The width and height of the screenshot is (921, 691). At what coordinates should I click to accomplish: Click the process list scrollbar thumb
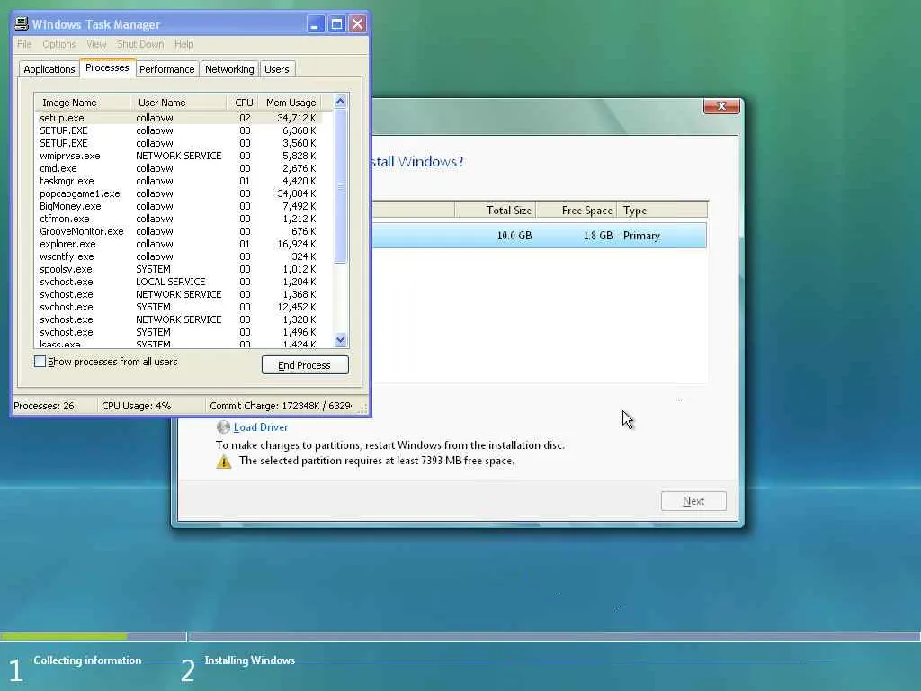340,187
